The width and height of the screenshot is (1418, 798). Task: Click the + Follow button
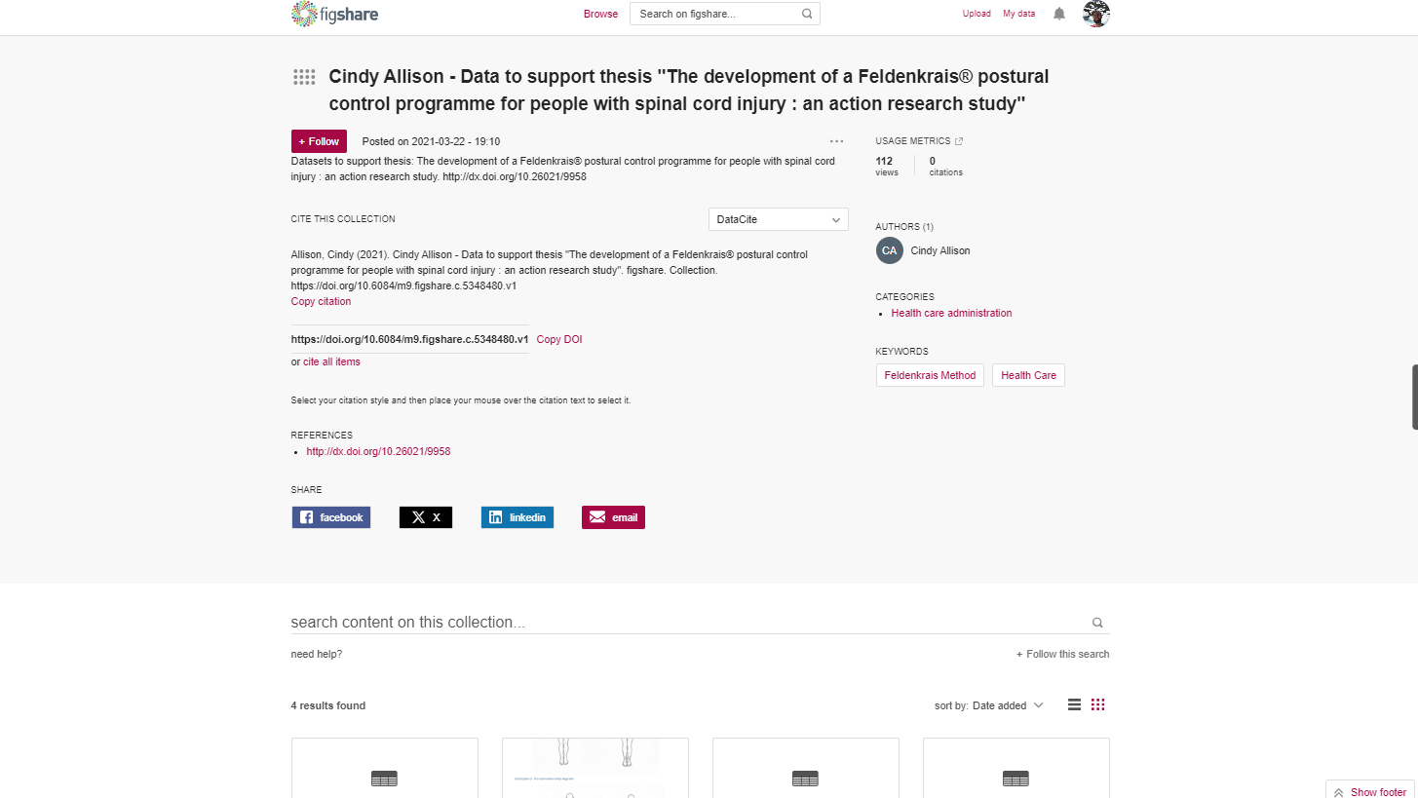[319, 141]
